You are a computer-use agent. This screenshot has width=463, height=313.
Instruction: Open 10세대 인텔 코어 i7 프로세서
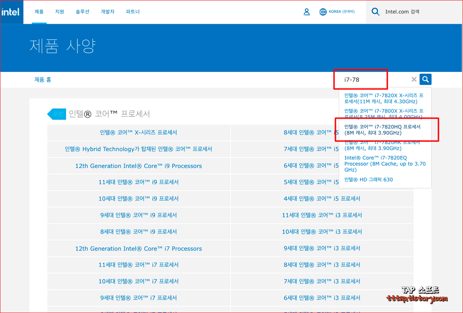pyautogui.click(x=139, y=281)
